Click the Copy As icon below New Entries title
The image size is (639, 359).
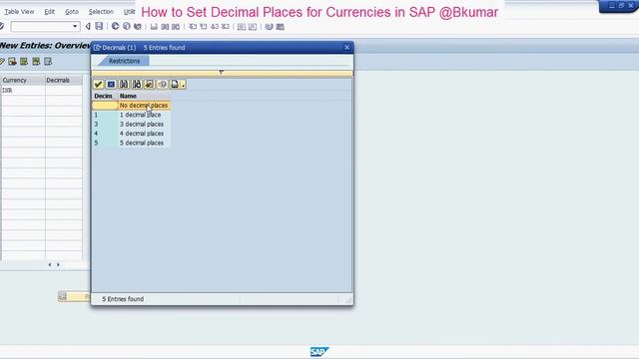[12, 62]
